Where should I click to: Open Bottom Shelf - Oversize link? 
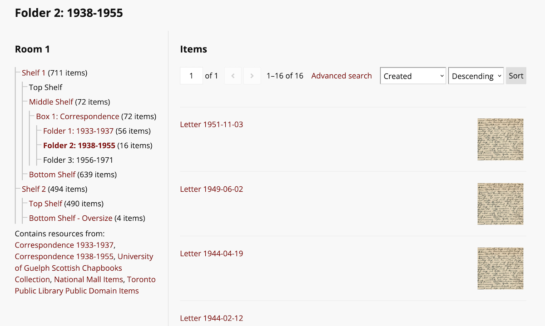pos(70,218)
